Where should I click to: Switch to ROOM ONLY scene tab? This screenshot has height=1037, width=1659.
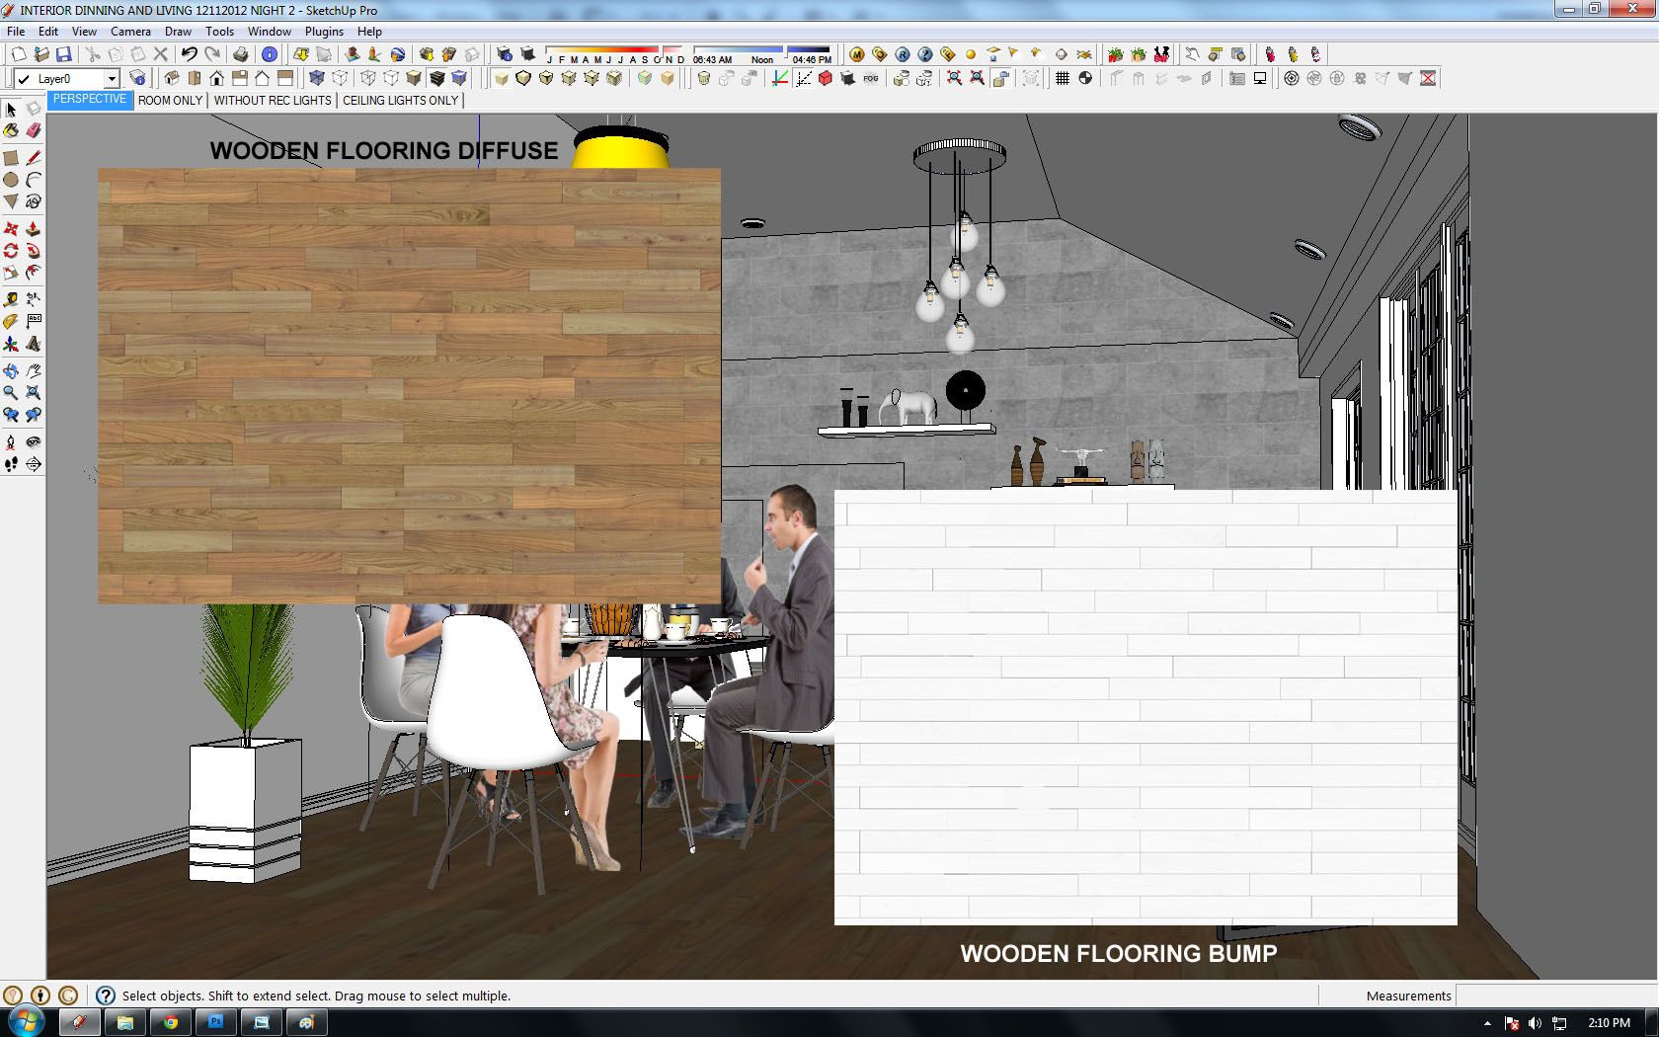170,100
